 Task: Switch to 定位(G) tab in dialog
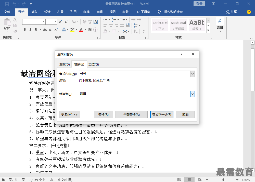tap(94, 64)
